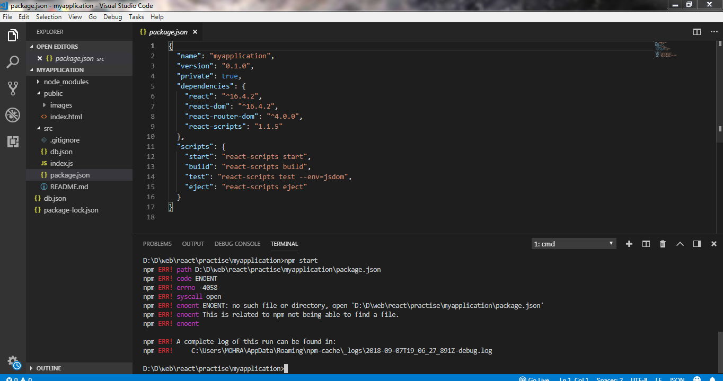Open the Source Control view

[13, 88]
